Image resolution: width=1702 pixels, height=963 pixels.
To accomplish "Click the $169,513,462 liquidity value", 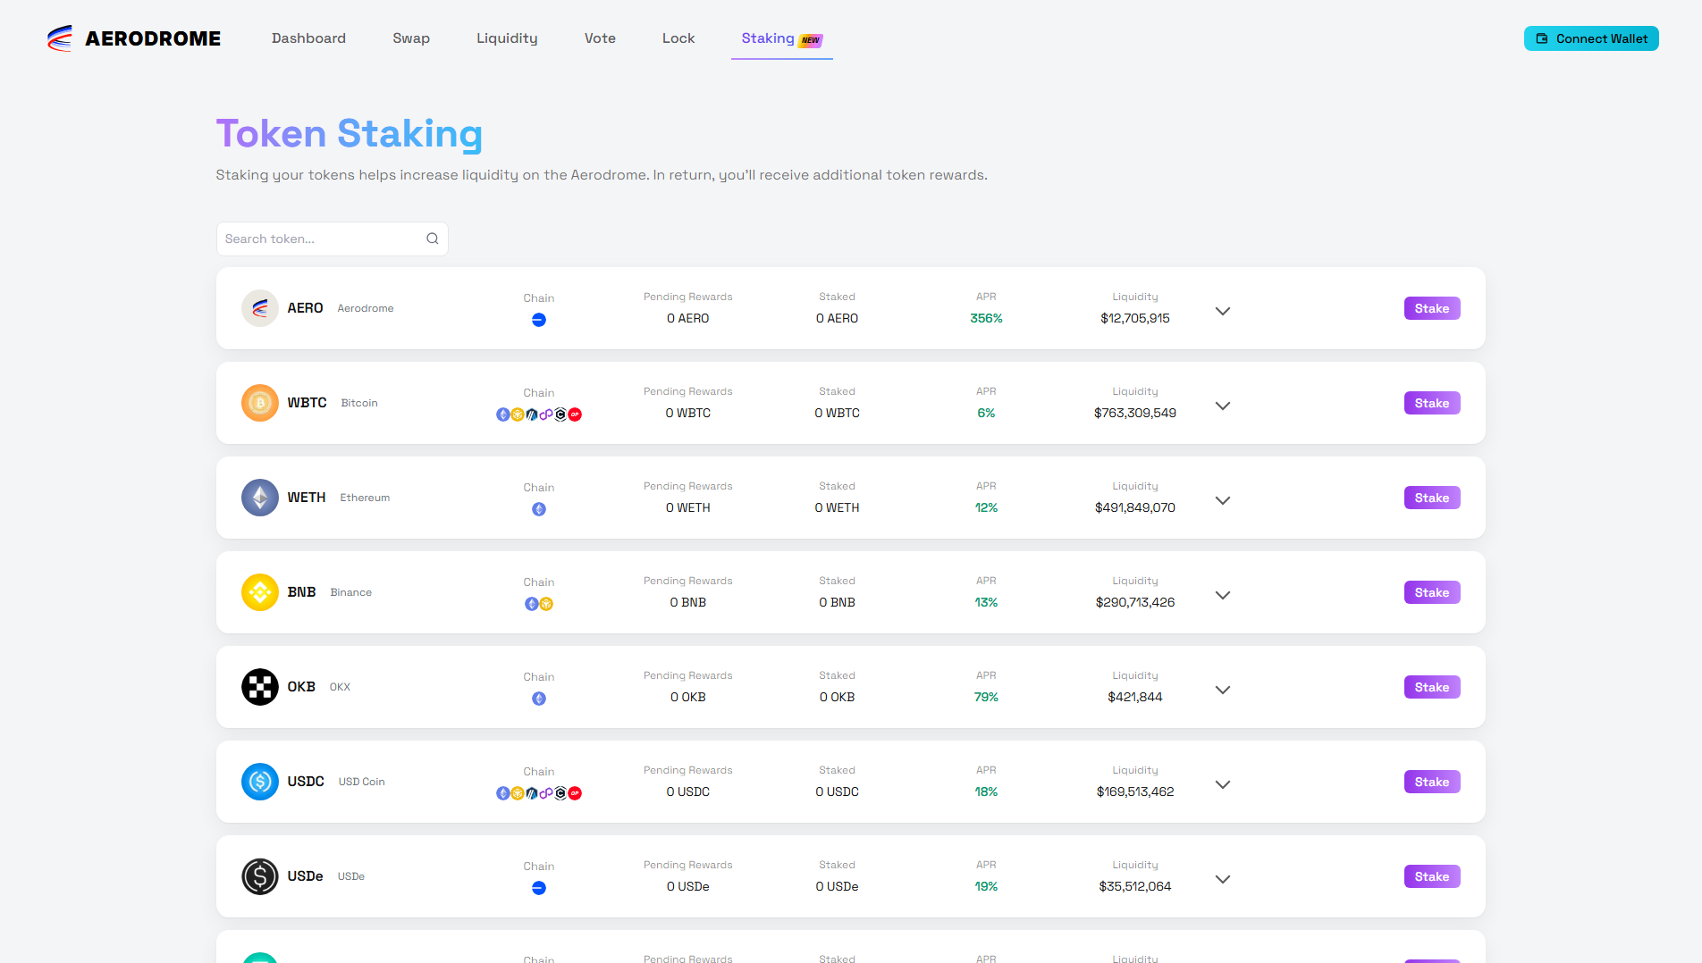I will pyautogui.click(x=1135, y=791).
